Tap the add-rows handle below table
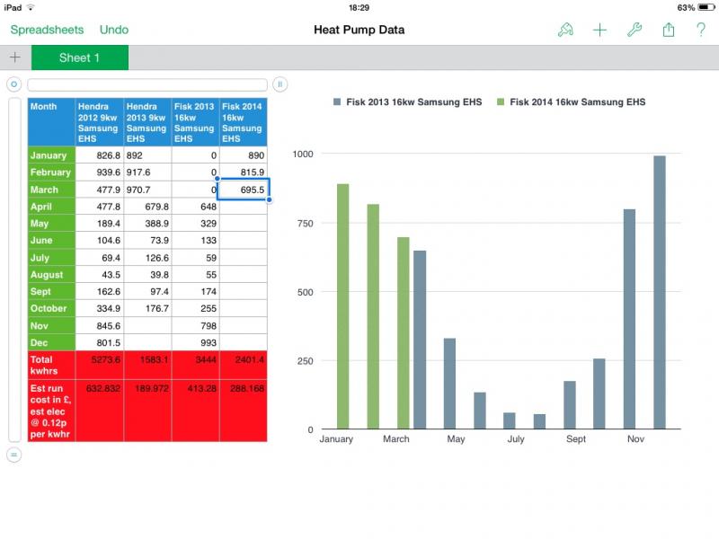 (13, 455)
